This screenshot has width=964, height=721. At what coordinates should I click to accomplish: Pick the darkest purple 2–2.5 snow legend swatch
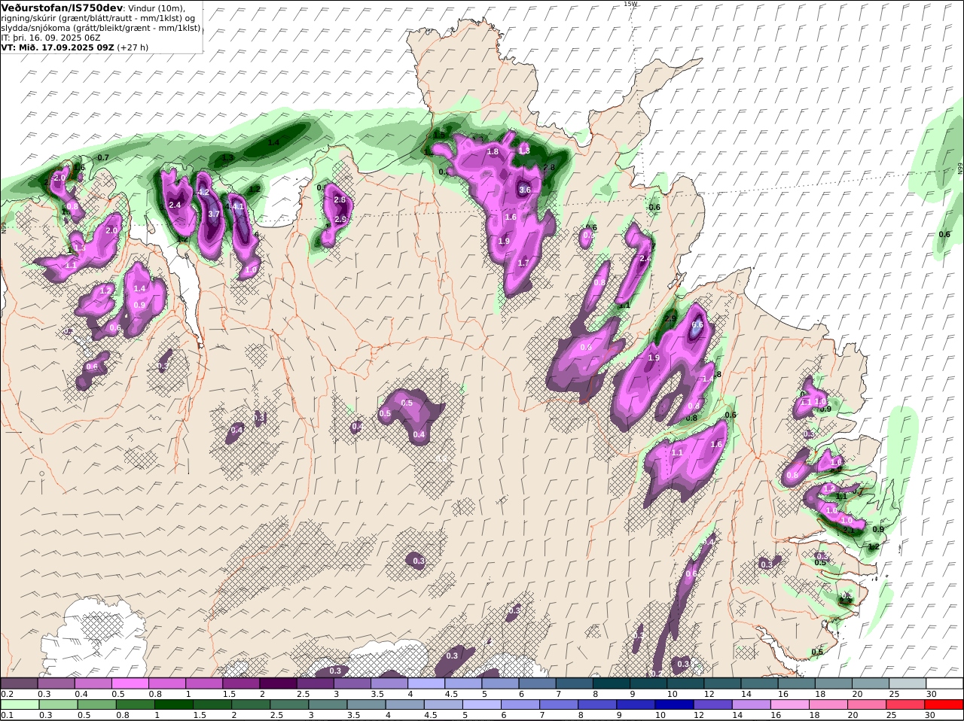coord(278,683)
